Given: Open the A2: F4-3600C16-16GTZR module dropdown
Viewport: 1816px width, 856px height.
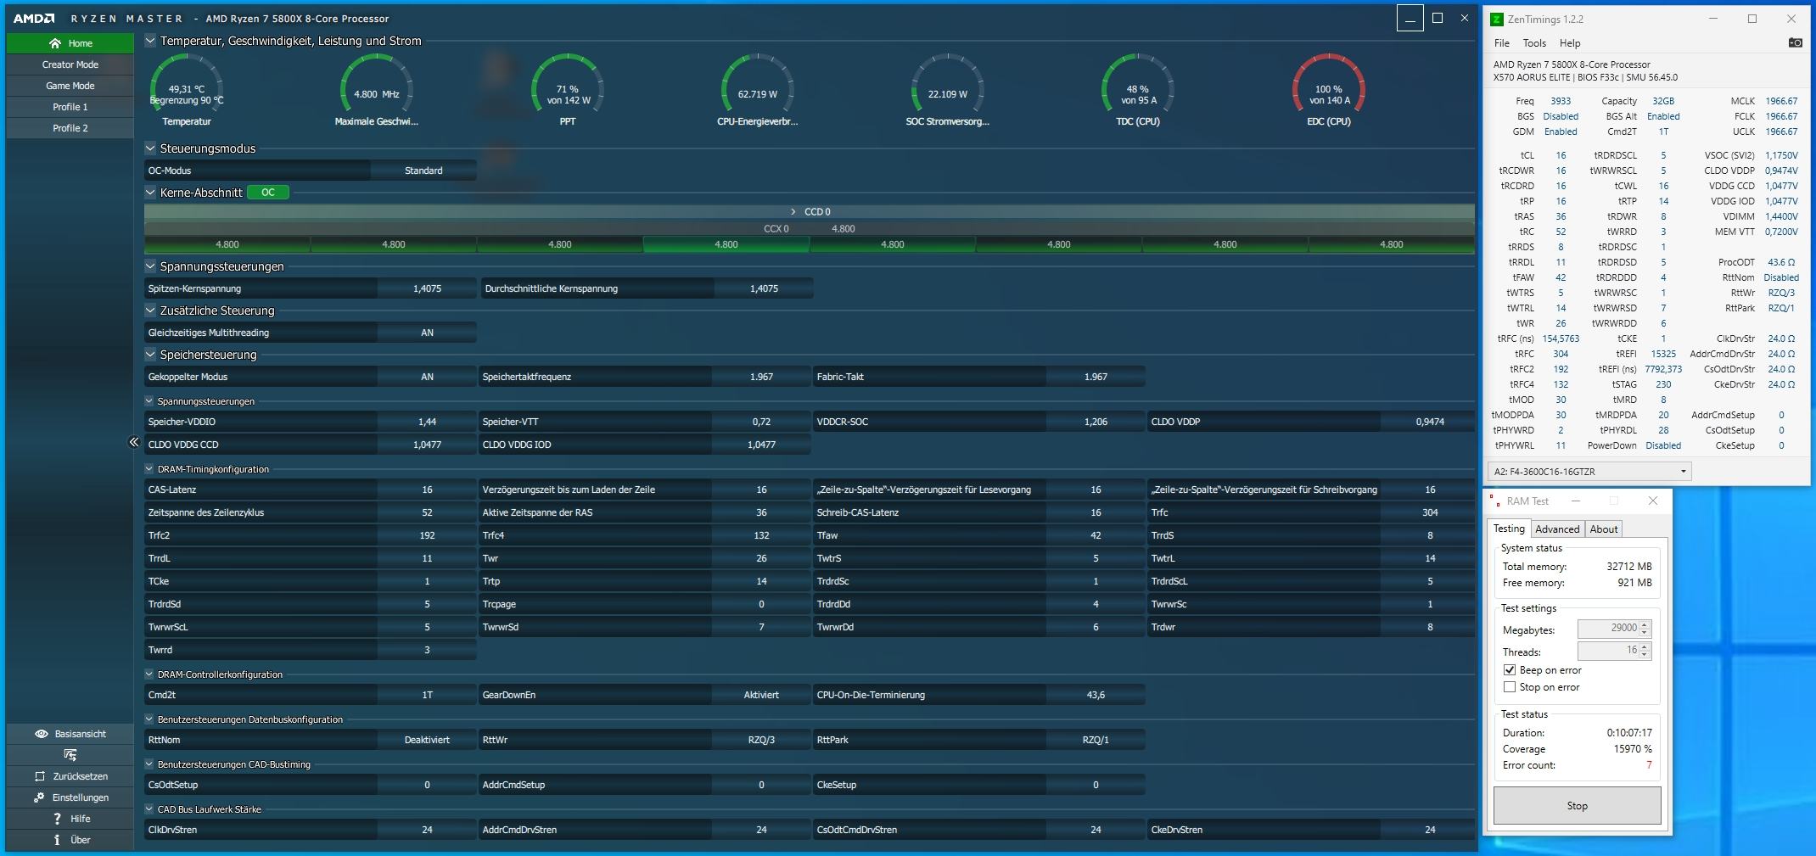Looking at the screenshot, I should tap(1589, 472).
